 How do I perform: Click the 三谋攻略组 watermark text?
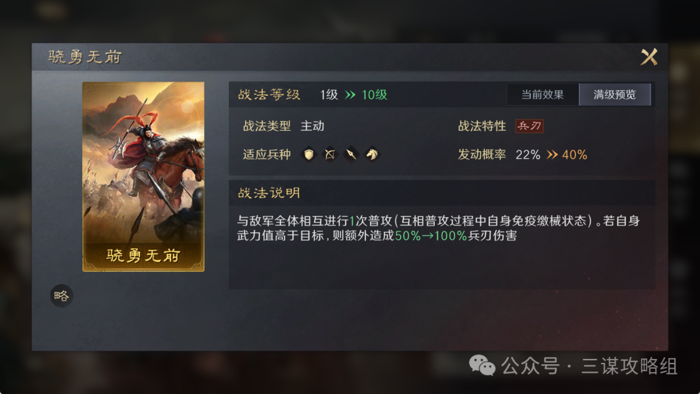click(629, 366)
